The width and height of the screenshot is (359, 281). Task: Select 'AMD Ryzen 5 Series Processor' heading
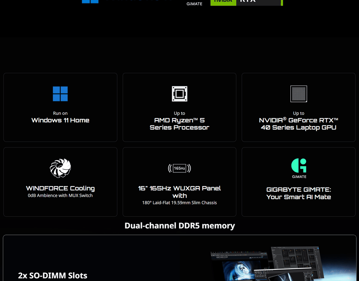(x=180, y=124)
